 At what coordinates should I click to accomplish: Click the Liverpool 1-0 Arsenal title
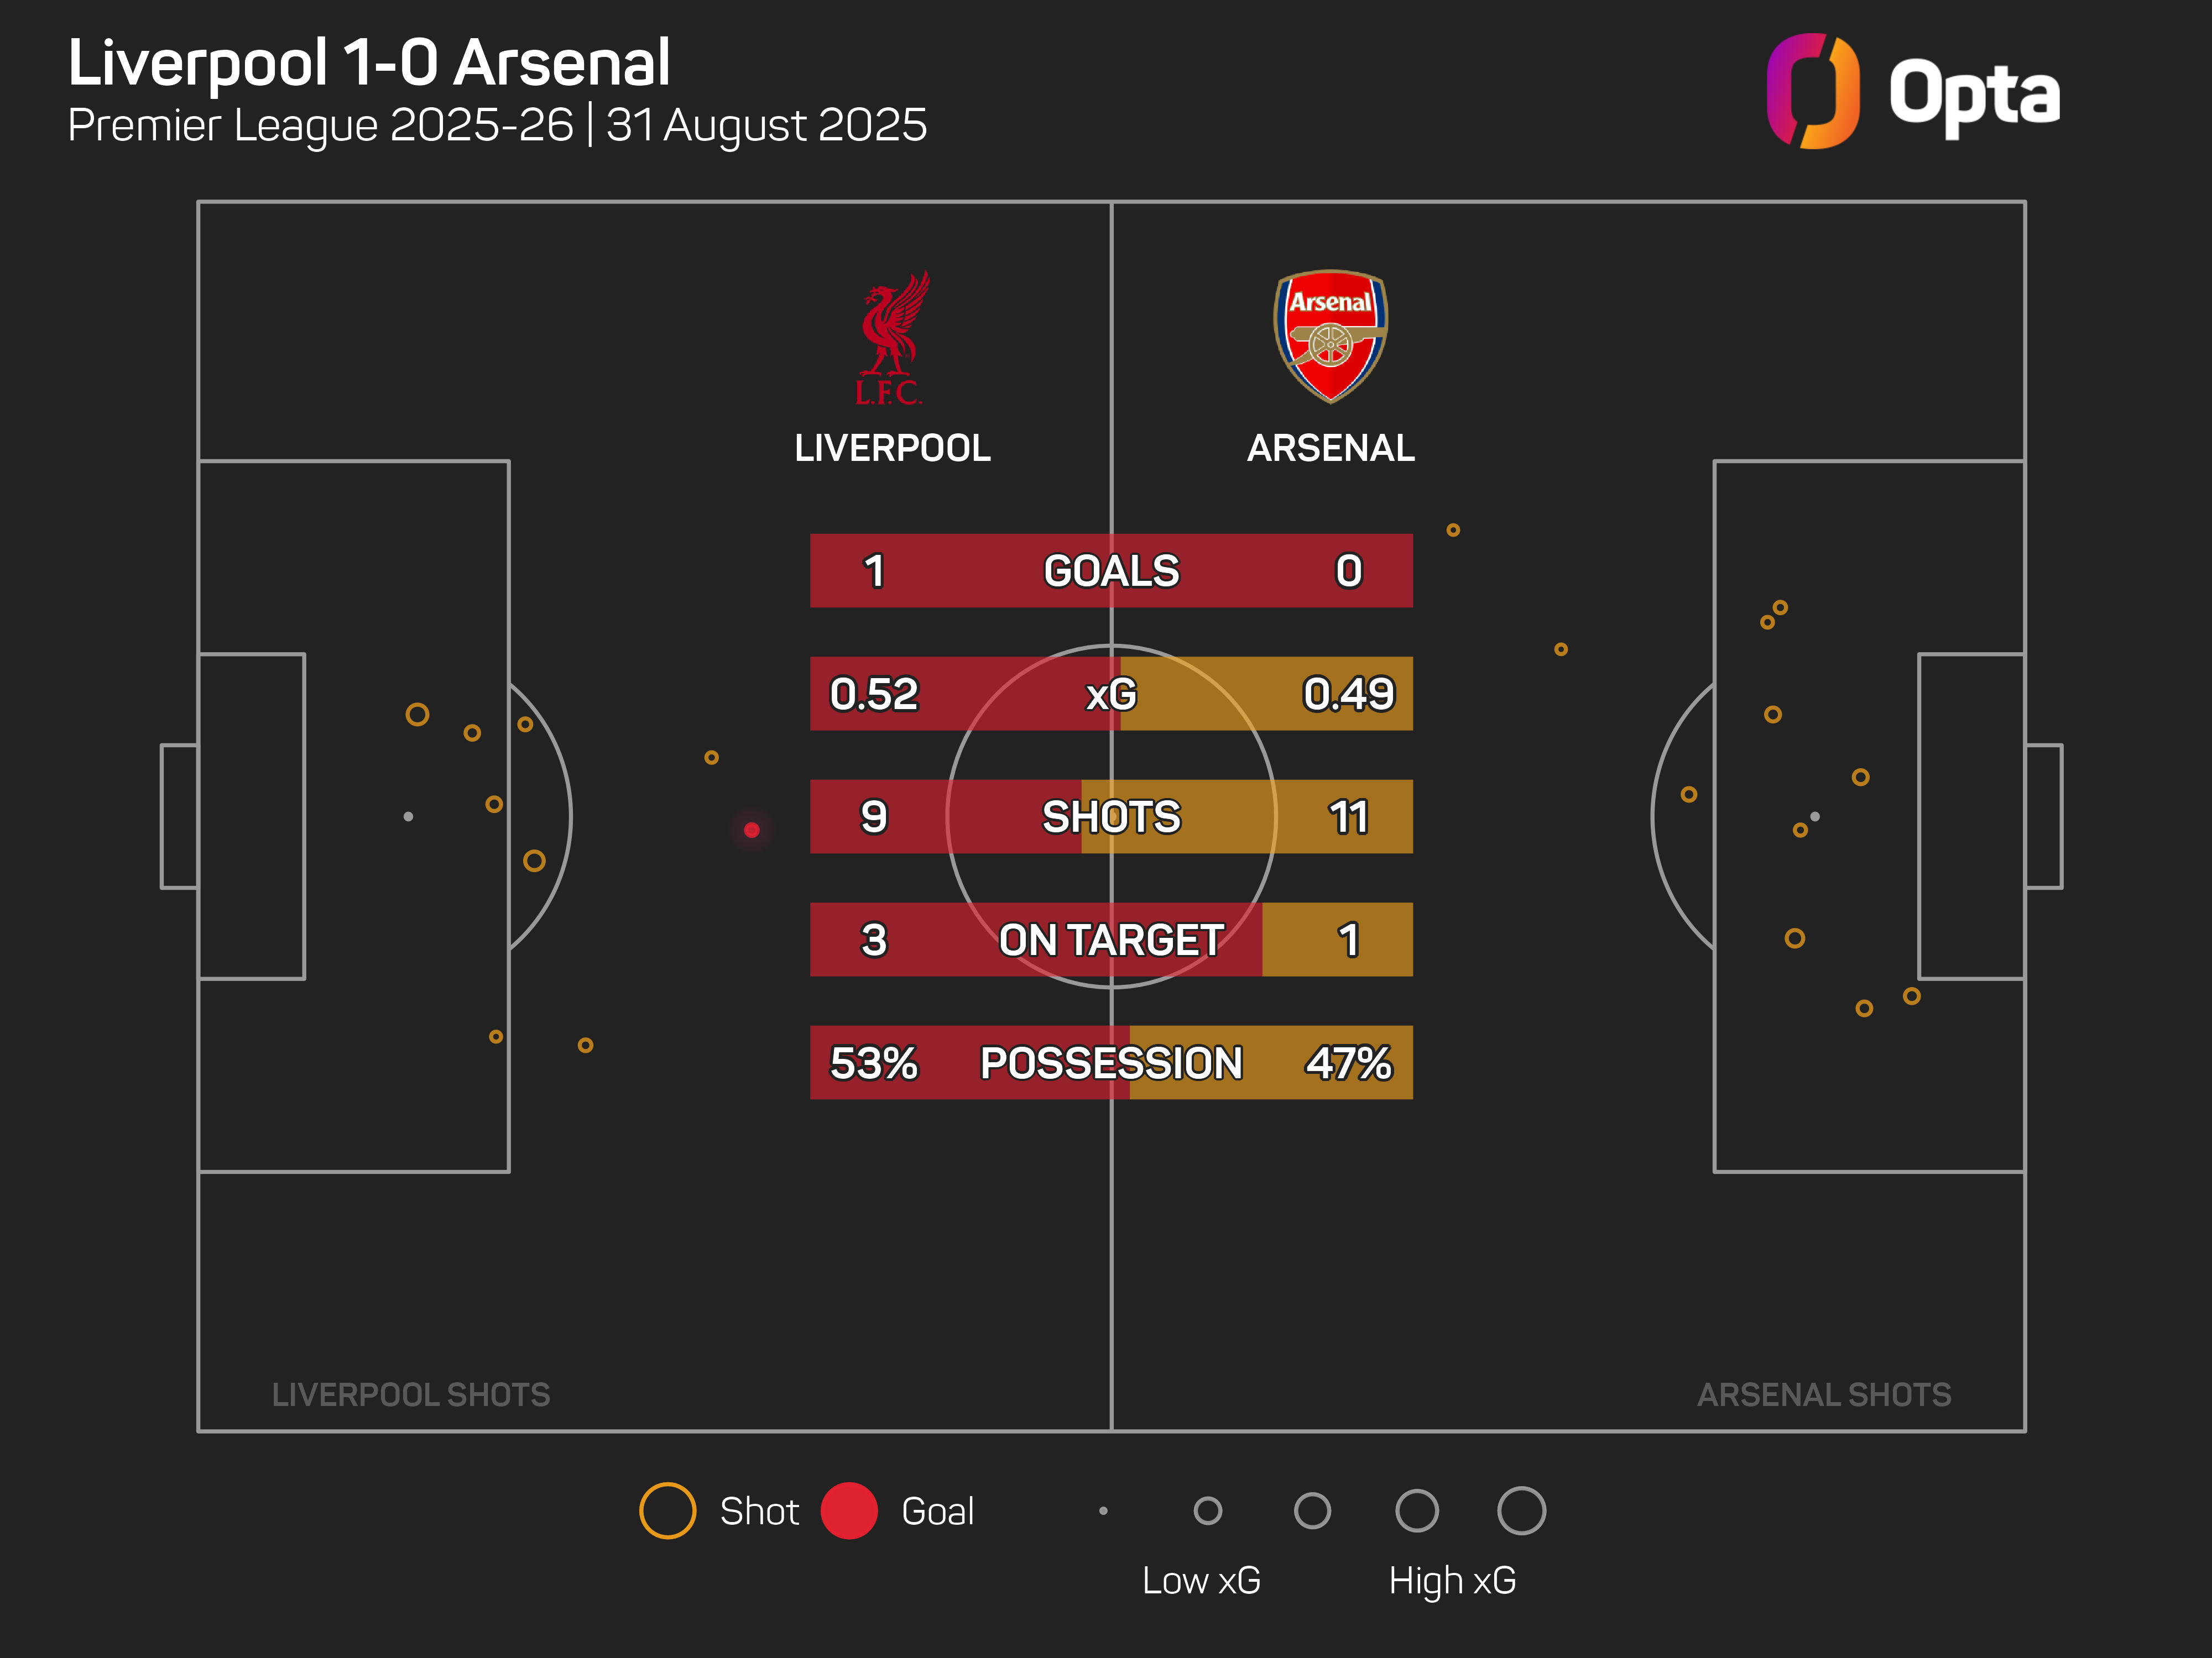pyautogui.click(x=369, y=63)
